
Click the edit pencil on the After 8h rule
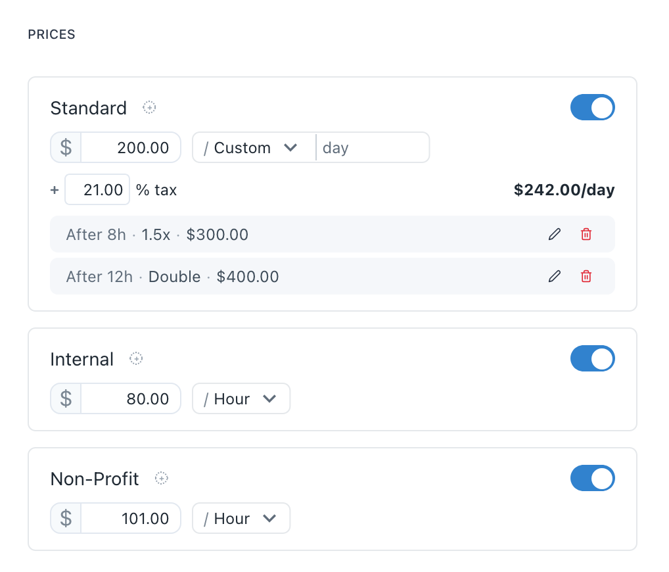pyautogui.click(x=555, y=234)
